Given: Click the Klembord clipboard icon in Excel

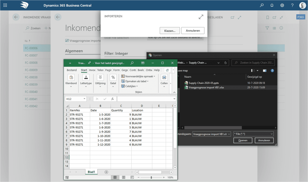Looking at the screenshot, I should point(71,77).
